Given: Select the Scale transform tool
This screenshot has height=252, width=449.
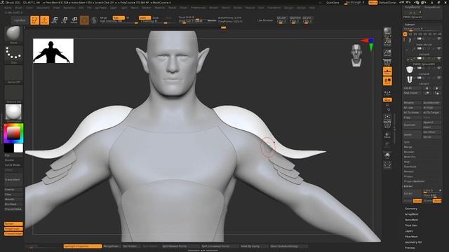Looking at the screenshot, I should pos(65,20).
